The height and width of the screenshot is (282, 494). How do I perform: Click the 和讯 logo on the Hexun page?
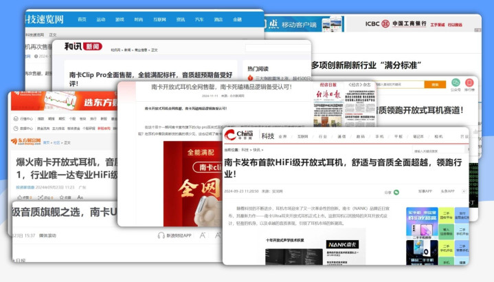(x=73, y=46)
